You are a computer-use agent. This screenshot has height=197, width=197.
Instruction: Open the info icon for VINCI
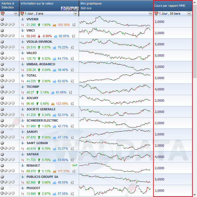coord(23,30)
